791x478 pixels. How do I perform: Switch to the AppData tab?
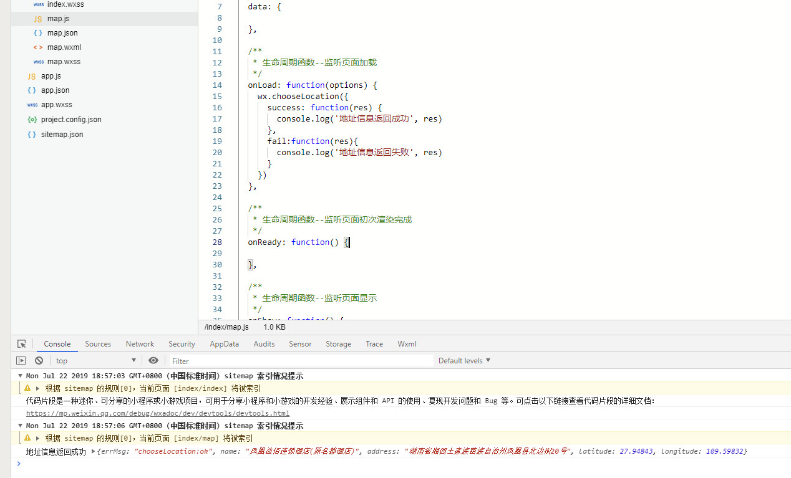(224, 344)
